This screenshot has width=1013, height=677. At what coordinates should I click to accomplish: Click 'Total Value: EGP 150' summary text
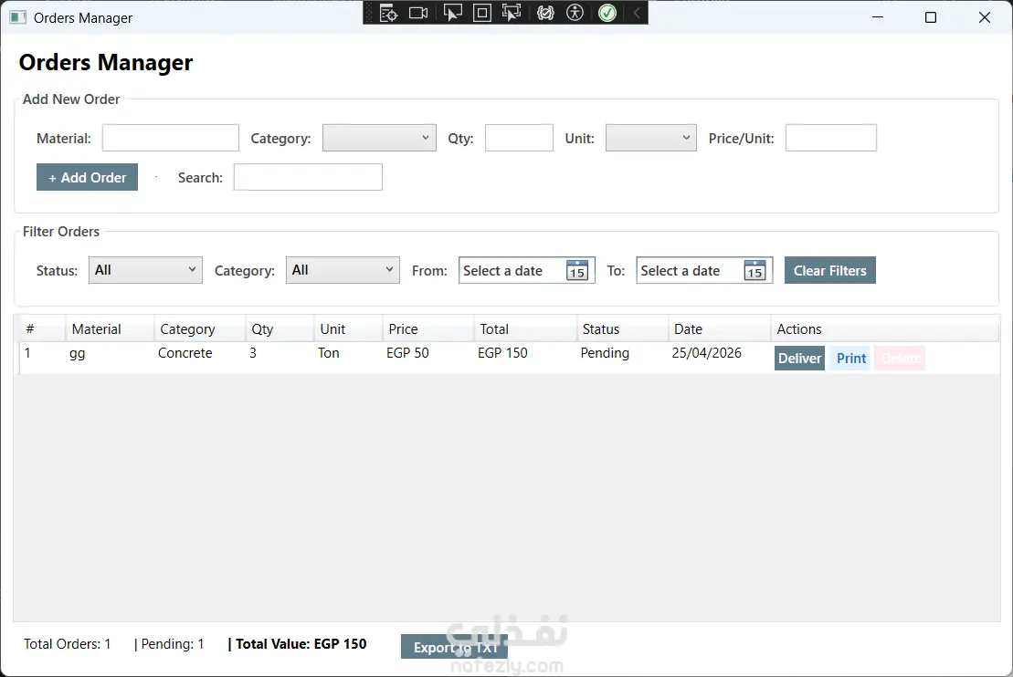coord(301,643)
